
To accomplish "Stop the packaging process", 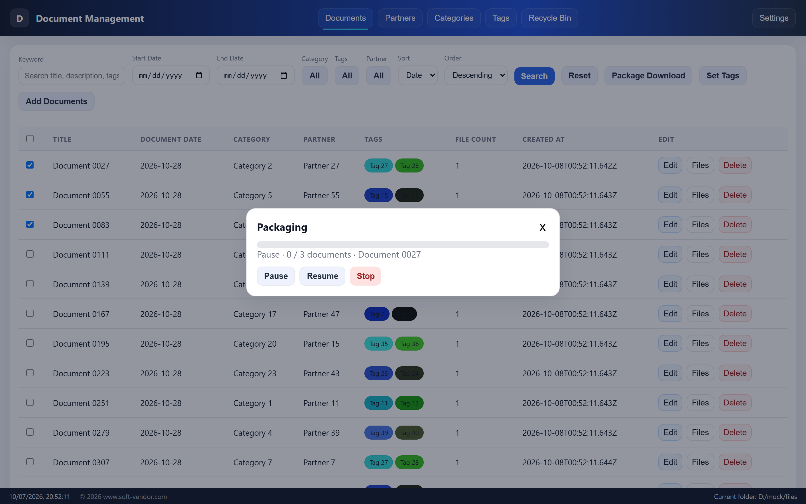I will tap(365, 276).
